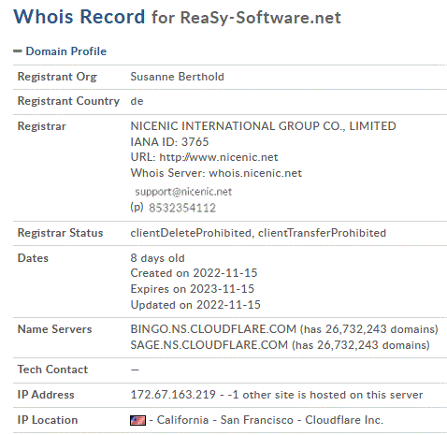Screen dimensions: 447x435
Task: Click the support@nicenic.net email image
Action: point(183,192)
